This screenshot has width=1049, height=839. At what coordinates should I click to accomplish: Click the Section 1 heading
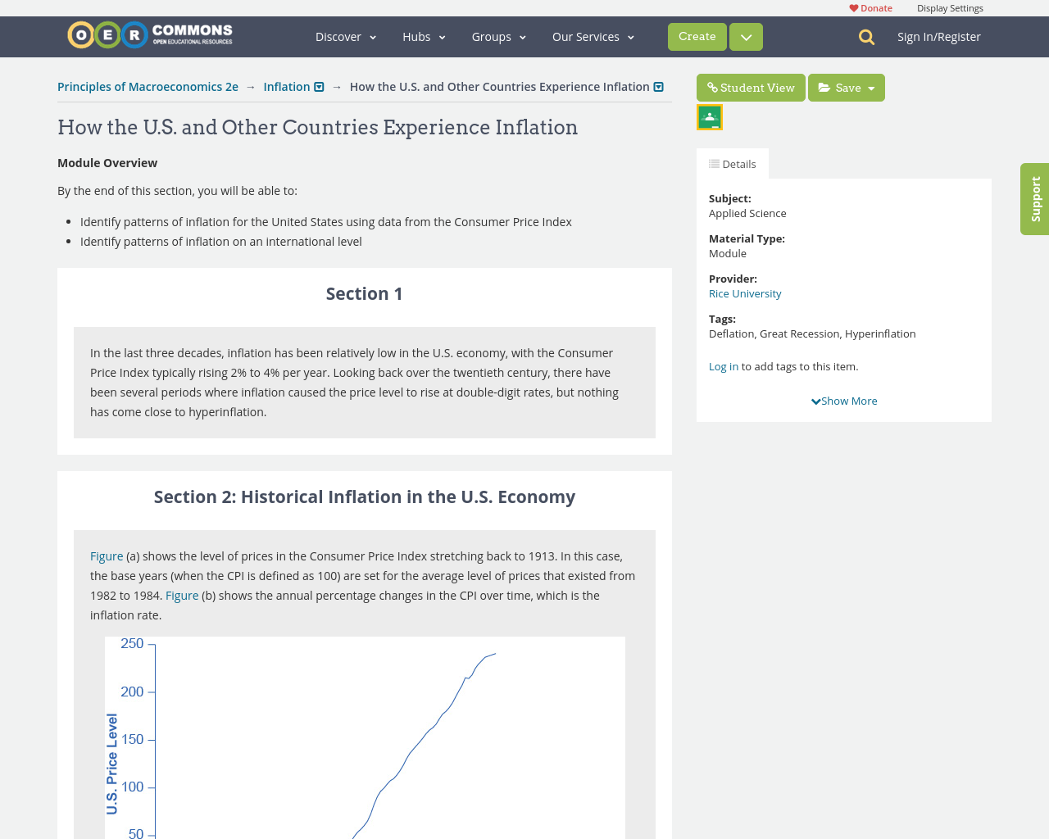[365, 294]
